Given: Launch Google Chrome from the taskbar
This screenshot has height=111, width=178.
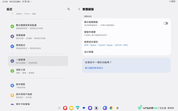Looking at the screenshot, I should tap(111, 108).
